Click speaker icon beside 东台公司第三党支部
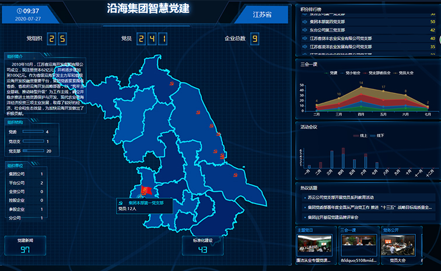This screenshot has height=271, width=441. click(304, 31)
